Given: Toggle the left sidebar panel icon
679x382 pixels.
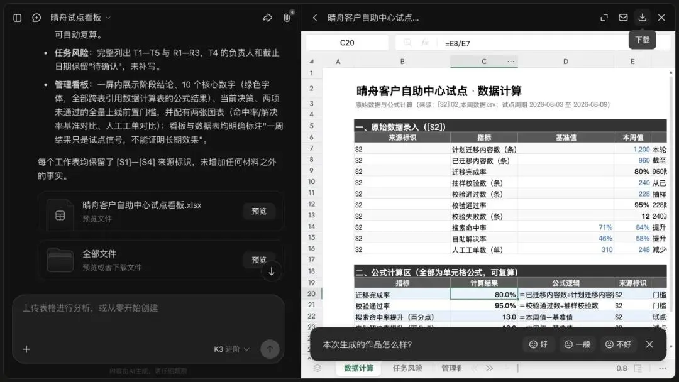Looking at the screenshot, I should coord(18,18).
